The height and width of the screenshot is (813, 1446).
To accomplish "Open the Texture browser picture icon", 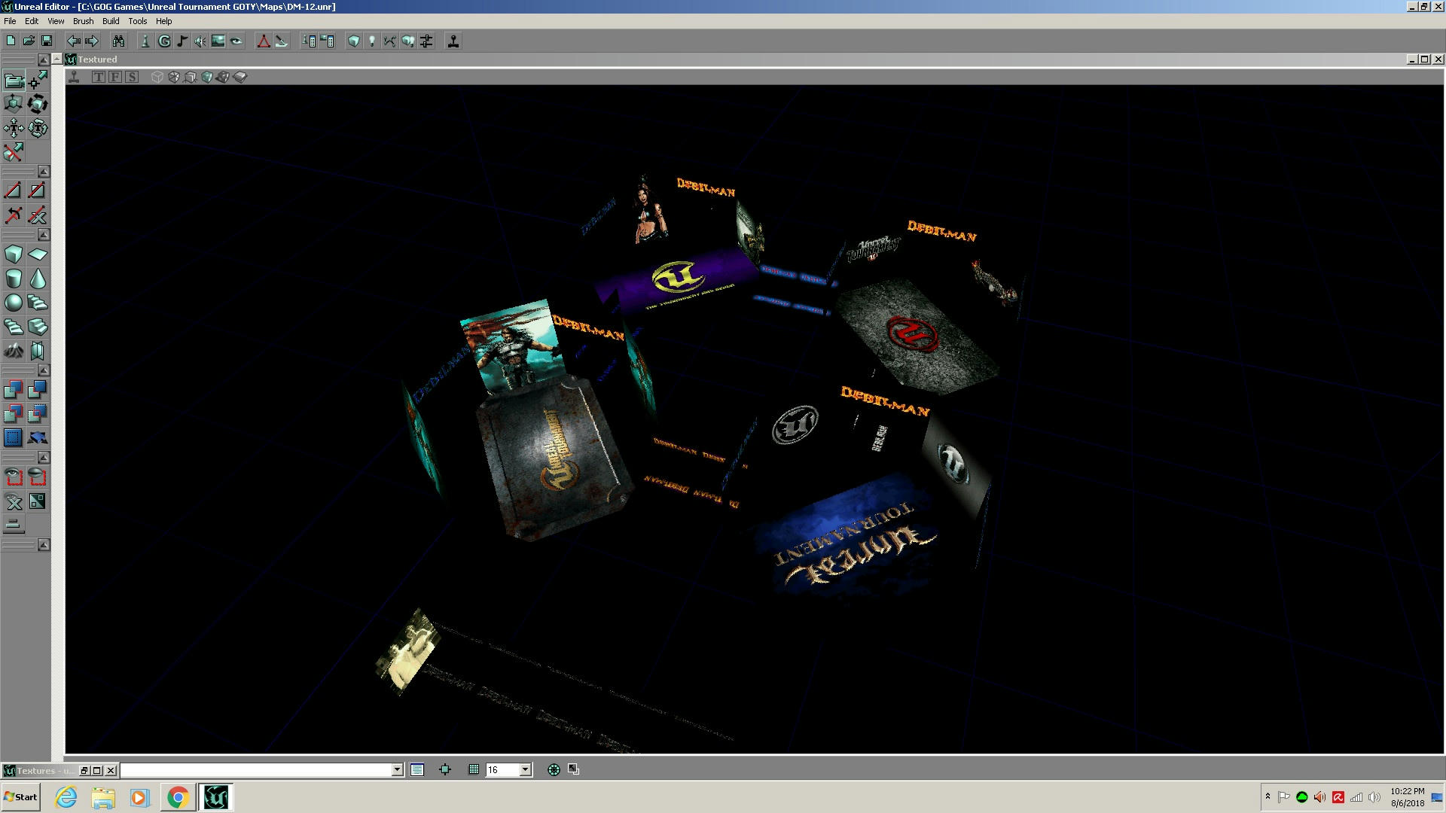I will [218, 41].
